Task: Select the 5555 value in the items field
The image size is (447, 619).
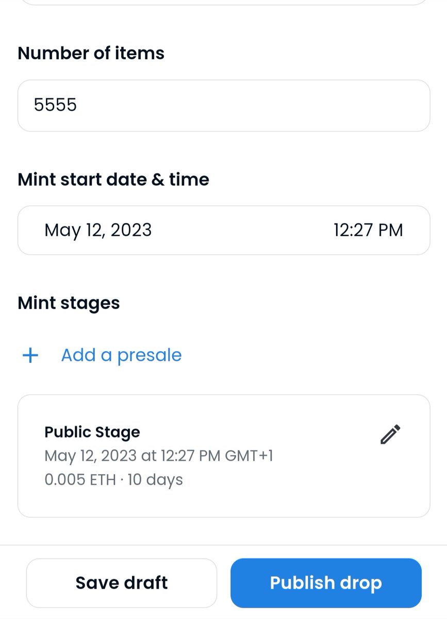Action: click(55, 105)
